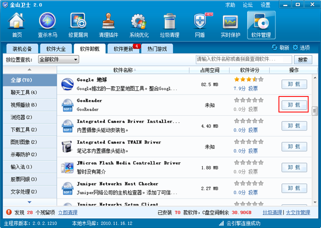Open the 求助 menu
This screenshot has width=321, height=228.
point(230,5)
